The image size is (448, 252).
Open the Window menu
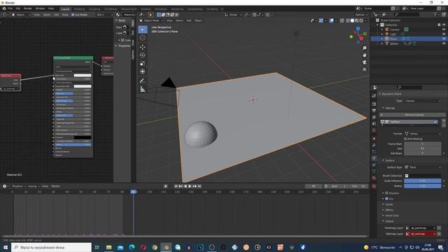[x=40, y=8]
